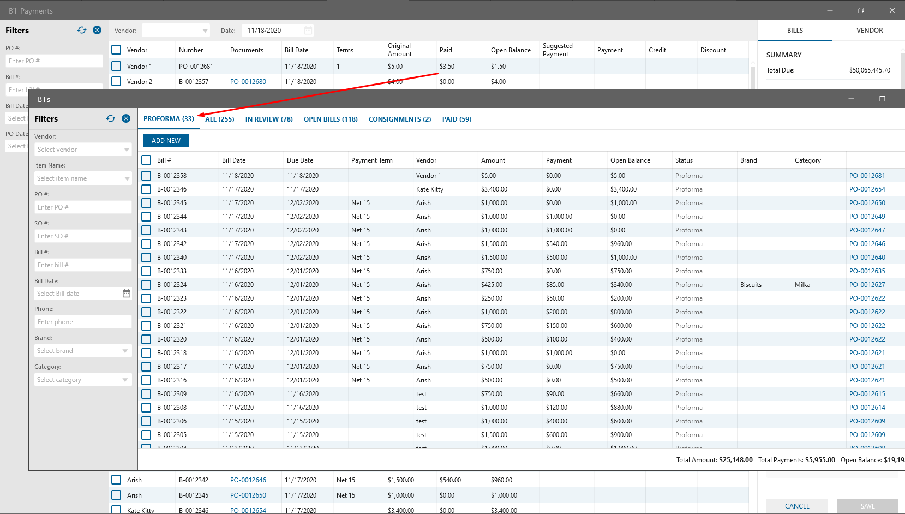Check the box for bill B-0012358
This screenshot has width=905, height=514.
[146, 176]
